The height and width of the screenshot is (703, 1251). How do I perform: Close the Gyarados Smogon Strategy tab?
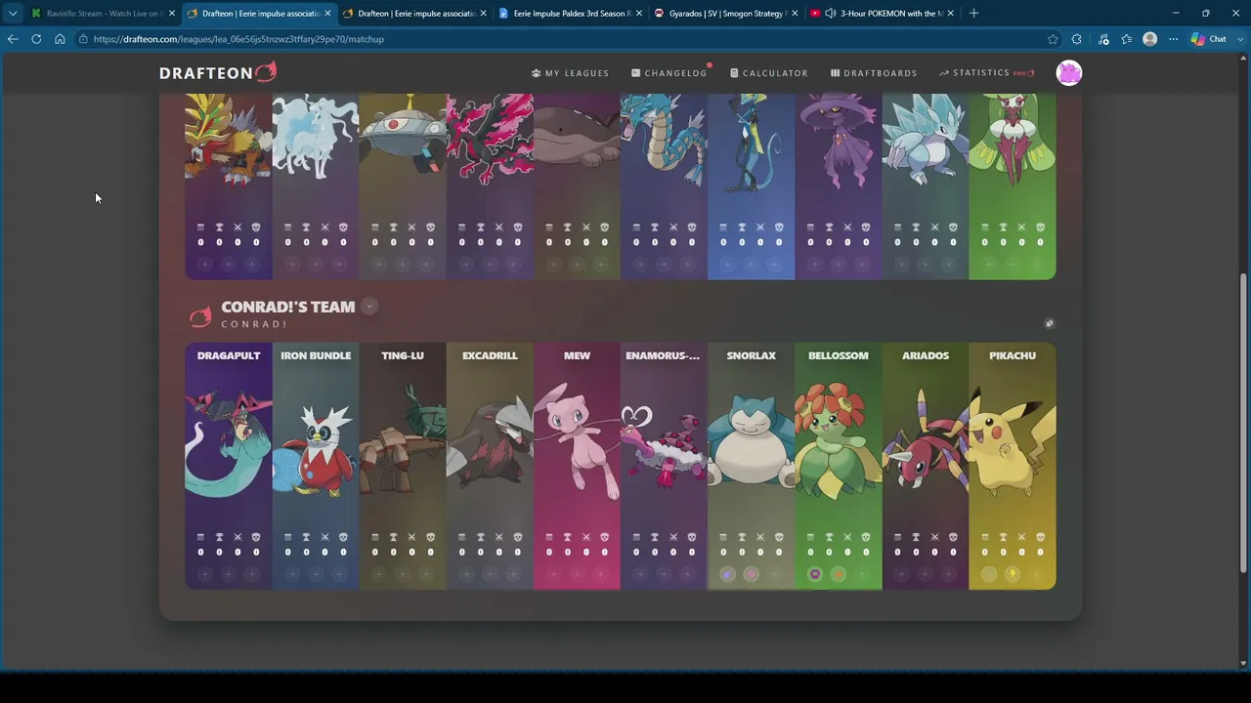pos(794,14)
